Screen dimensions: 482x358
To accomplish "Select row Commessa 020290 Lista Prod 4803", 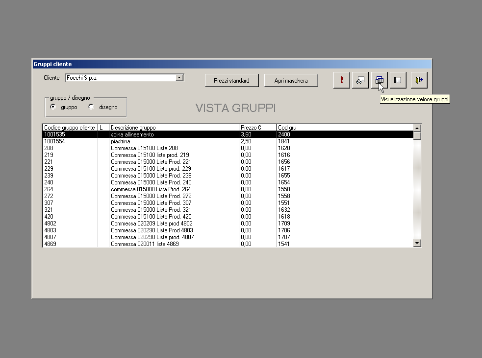I will tap(228, 230).
